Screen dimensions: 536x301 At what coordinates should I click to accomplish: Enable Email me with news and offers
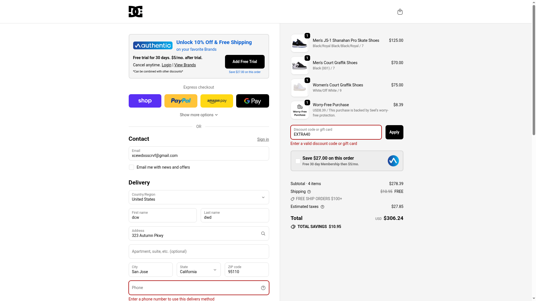coord(131,167)
